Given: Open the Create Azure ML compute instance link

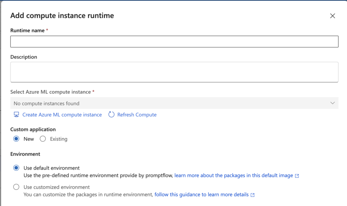Looking at the screenshot, I should coord(62,115).
